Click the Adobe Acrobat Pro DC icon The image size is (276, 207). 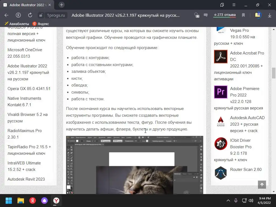(221, 57)
